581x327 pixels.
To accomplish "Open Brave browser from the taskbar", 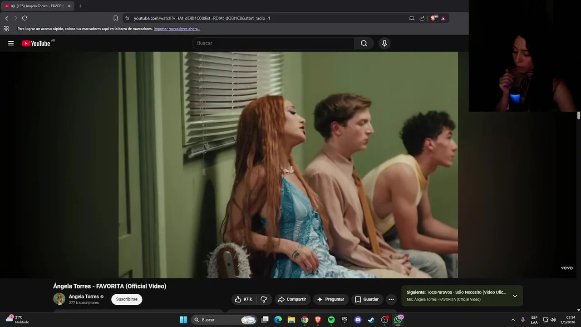I will [x=318, y=320].
